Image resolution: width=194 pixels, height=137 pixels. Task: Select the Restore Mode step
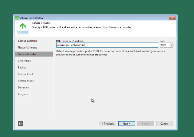click(26, 81)
